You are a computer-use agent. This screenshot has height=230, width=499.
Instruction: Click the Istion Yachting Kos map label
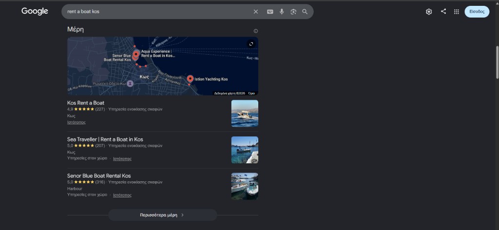coord(211,79)
